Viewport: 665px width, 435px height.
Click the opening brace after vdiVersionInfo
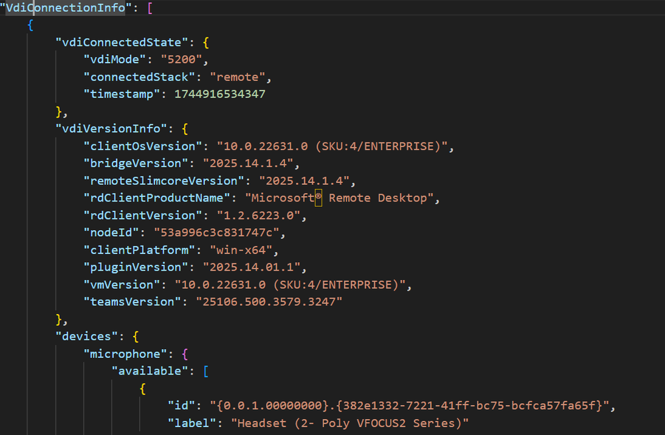(185, 129)
